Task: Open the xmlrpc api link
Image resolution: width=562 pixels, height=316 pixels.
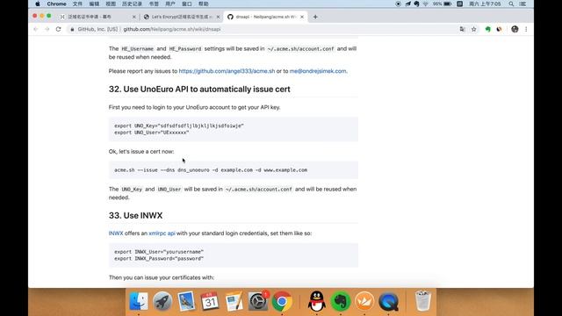Action: point(162,233)
